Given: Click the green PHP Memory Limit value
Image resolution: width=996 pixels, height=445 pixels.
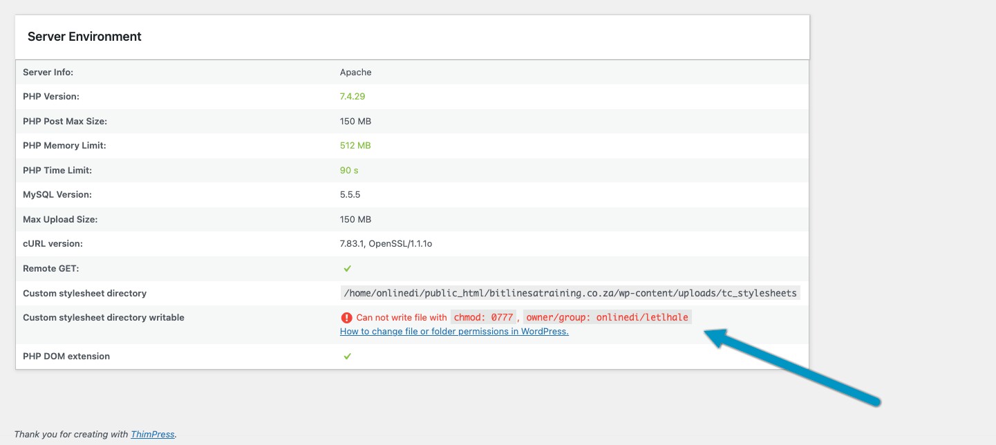Looking at the screenshot, I should 355,145.
